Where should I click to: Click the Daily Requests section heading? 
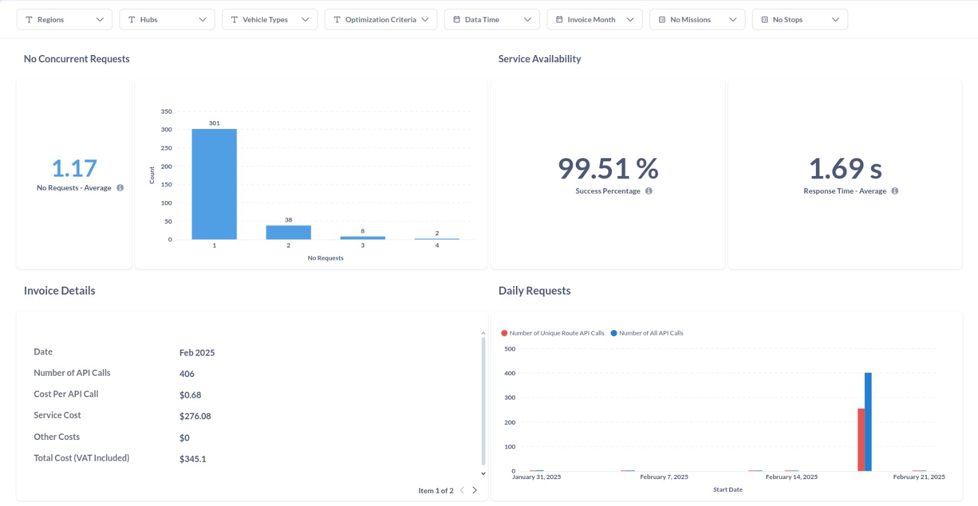(534, 291)
